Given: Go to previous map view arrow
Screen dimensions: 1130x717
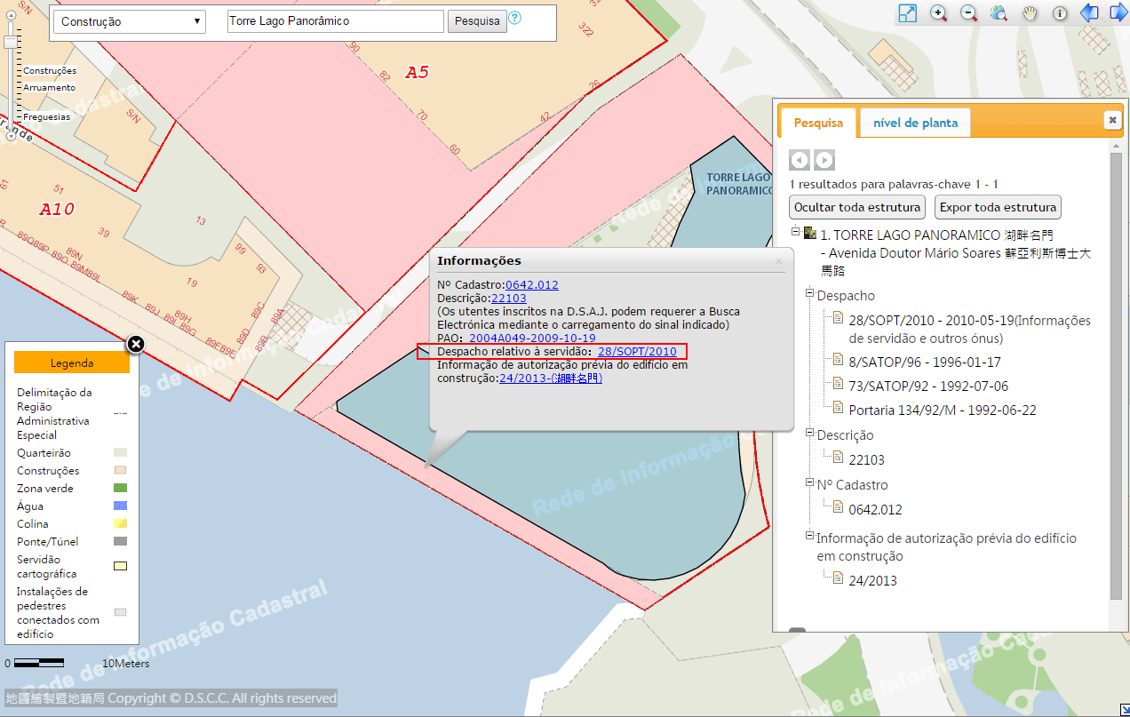Looking at the screenshot, I should click(x=1089, y=13).
